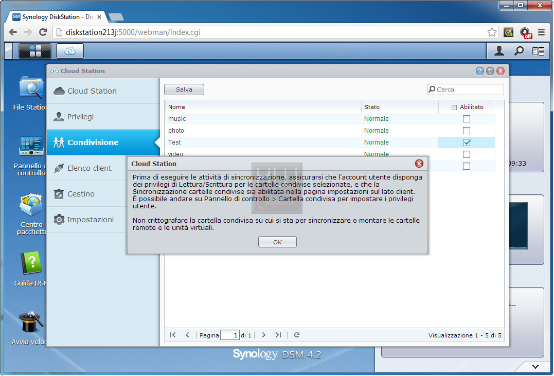The image size is (554, 376).
Task: Select the music folder row name
Action: (x=177, y=119)
